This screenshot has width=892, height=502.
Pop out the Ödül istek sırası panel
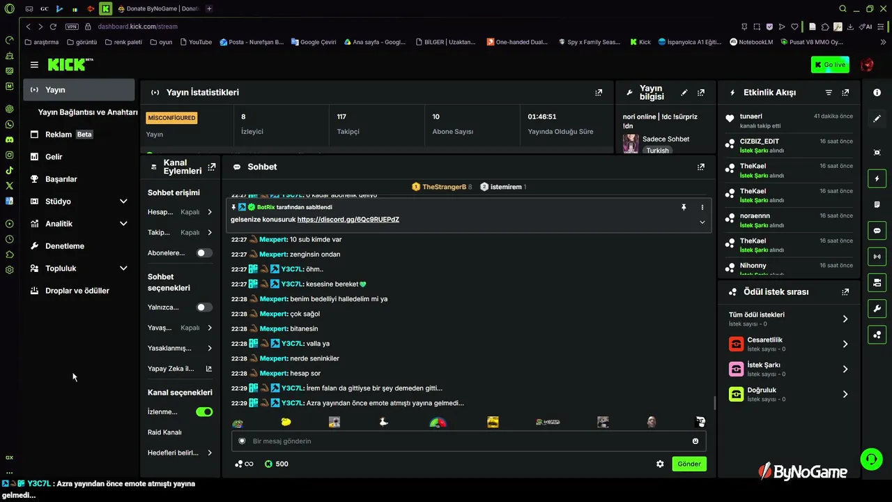845,292
